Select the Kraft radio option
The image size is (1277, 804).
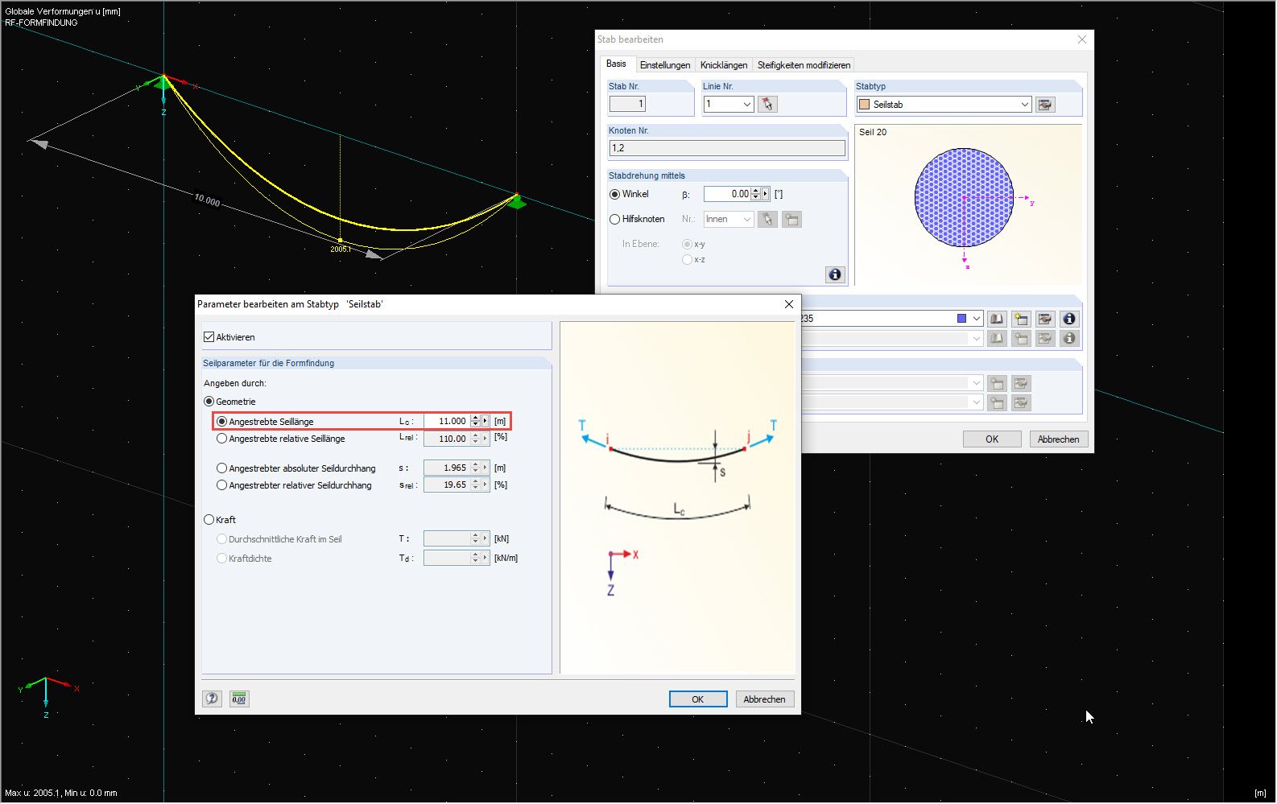[x=209, y=520]
